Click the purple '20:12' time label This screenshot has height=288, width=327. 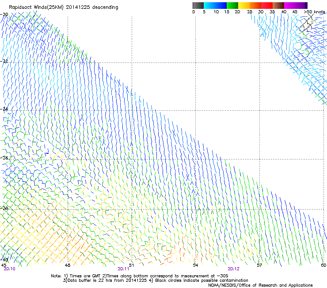(233, 269)
